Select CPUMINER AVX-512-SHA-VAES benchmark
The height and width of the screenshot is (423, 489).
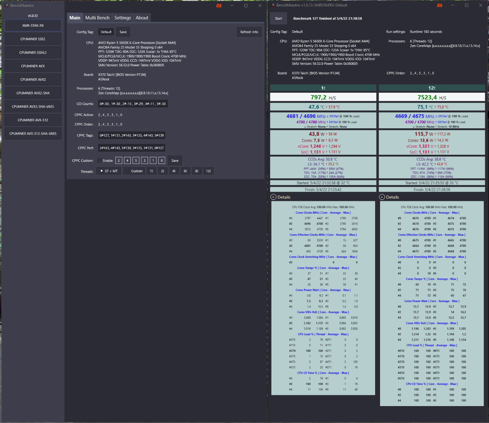pyautogui.click(x=33, y=134)
